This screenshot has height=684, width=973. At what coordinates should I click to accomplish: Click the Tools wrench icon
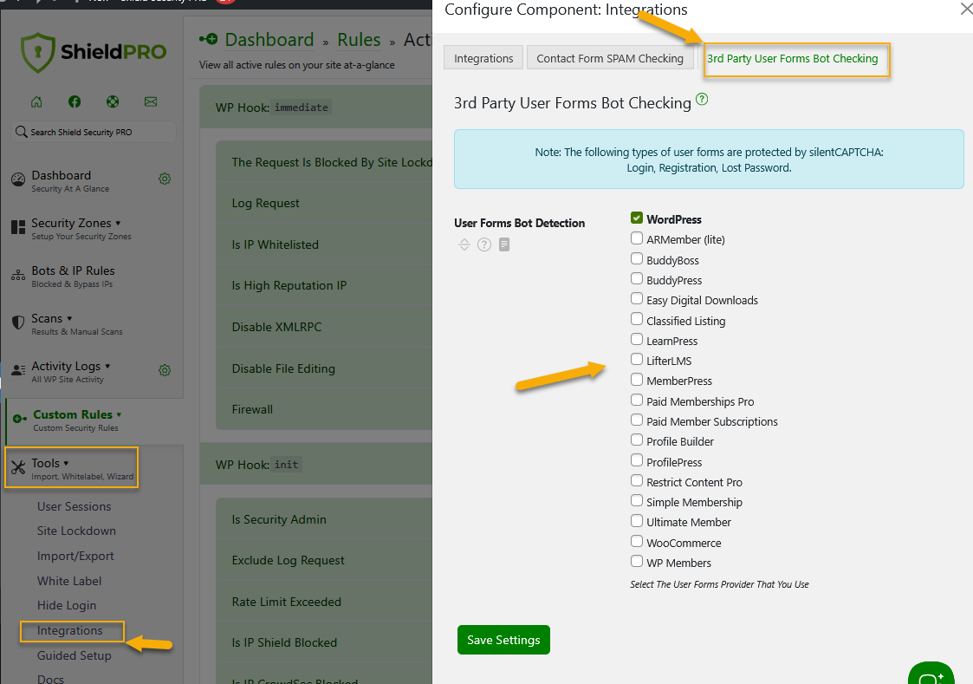point(18,467)
